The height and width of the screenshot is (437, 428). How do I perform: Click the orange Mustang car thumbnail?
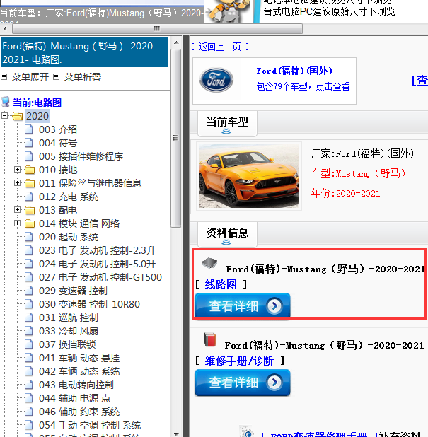pos(249,176)
